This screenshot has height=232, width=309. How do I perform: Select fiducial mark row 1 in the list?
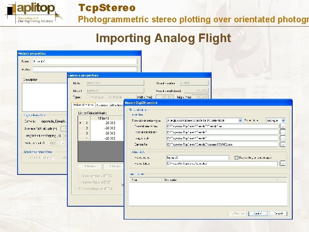pos(101,123)
